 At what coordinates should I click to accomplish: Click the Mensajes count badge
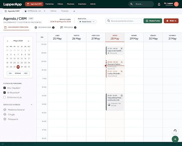point(75,27)
